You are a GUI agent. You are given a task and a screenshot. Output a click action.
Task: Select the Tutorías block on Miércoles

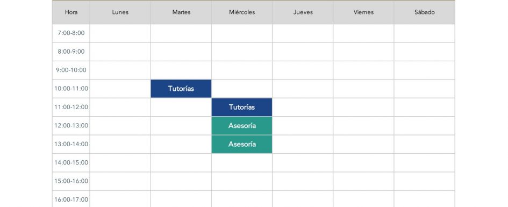[x=242, y=107]
